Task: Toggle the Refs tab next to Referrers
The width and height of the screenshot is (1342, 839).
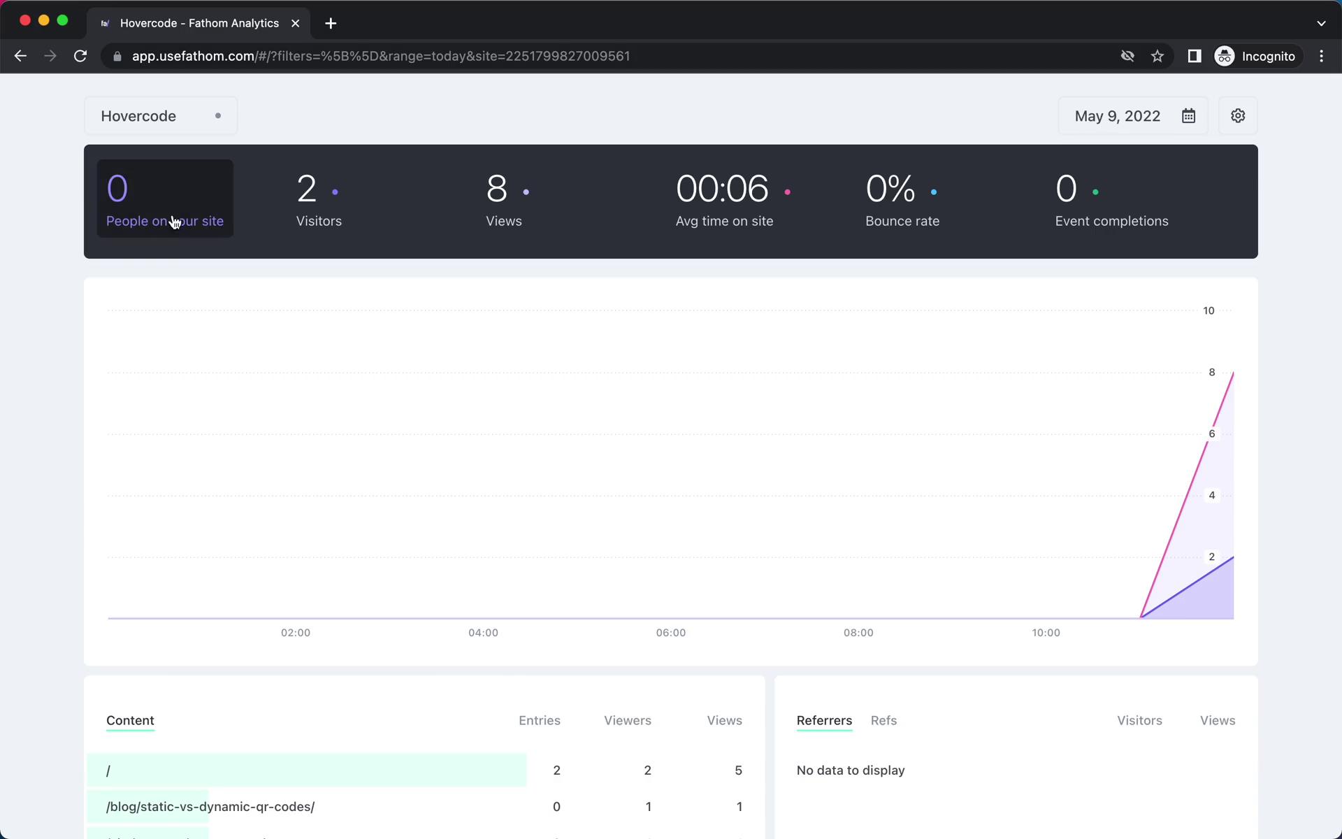Action: coord(883,719)
